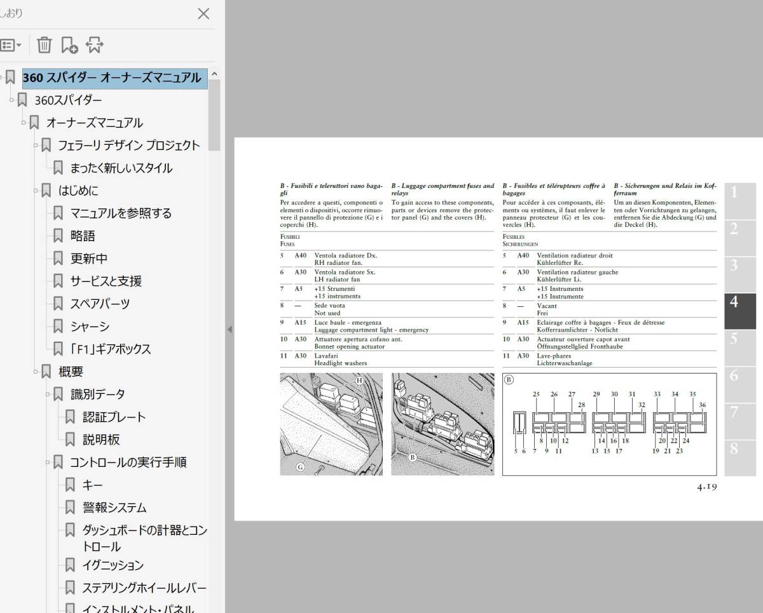
Task: Click the fuse box diagram B
Action: 609,424
